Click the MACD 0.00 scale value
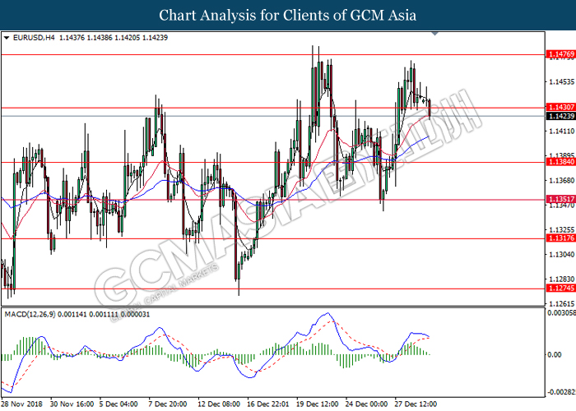The height and width of the screenshot is (411, 576). coord(555,354)
